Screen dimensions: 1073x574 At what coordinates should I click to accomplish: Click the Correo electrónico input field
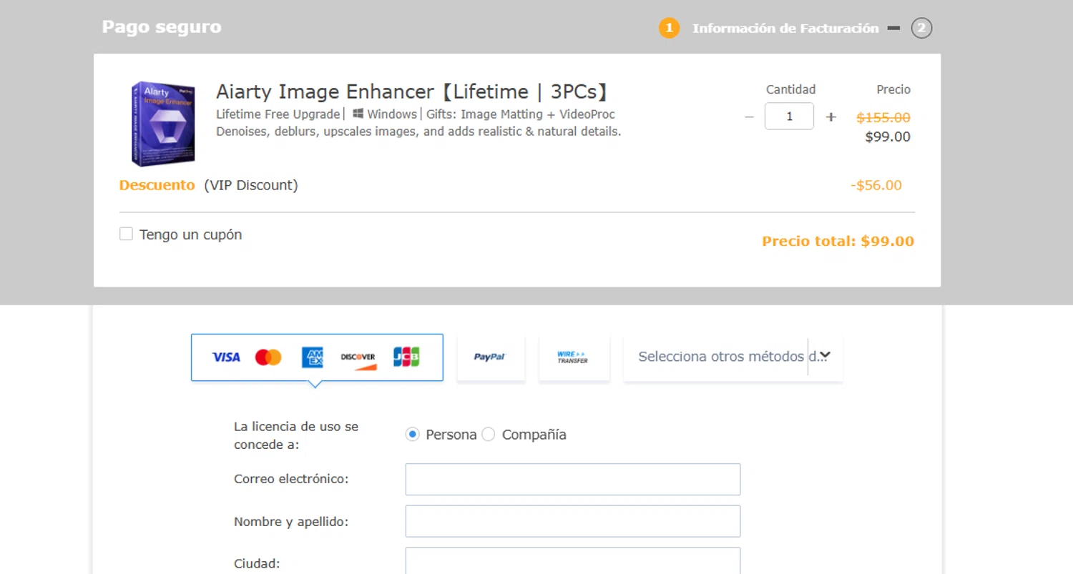[573, 479]
